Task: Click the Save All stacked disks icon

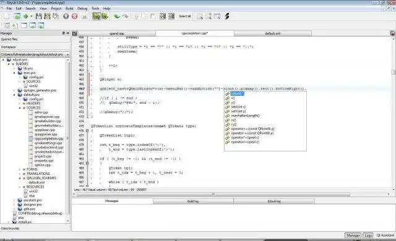Action: pos(56,17)
